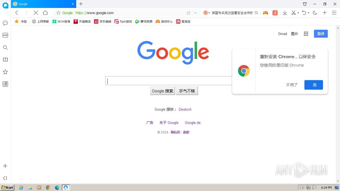Open the LIVE sidebar panel
Viewport: 340px width, 191px height.
(x=5, y=35)
